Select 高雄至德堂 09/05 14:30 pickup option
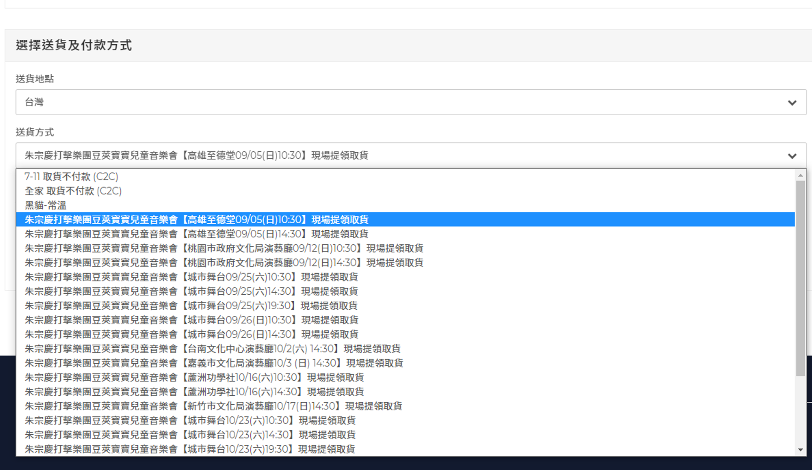Screen dimensions: 812x470 tap(197, 234)
